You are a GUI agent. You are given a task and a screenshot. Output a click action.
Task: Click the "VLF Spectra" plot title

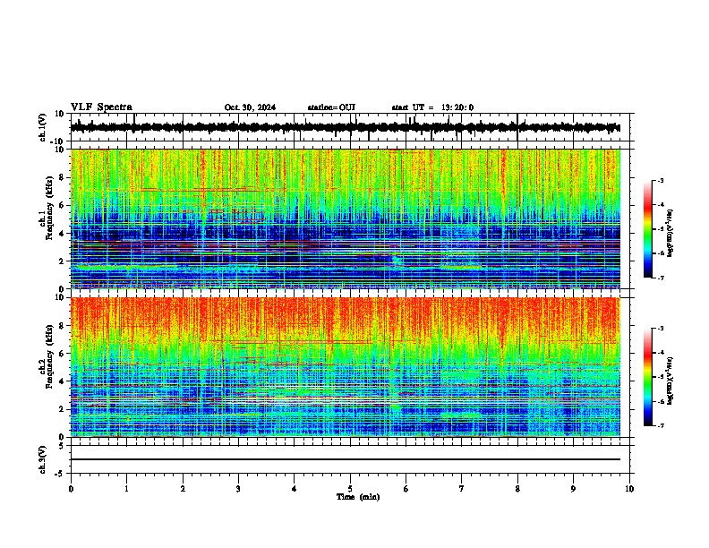(101, 107)
